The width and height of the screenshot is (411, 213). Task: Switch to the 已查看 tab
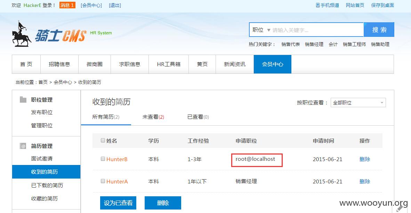coord(198,117)
